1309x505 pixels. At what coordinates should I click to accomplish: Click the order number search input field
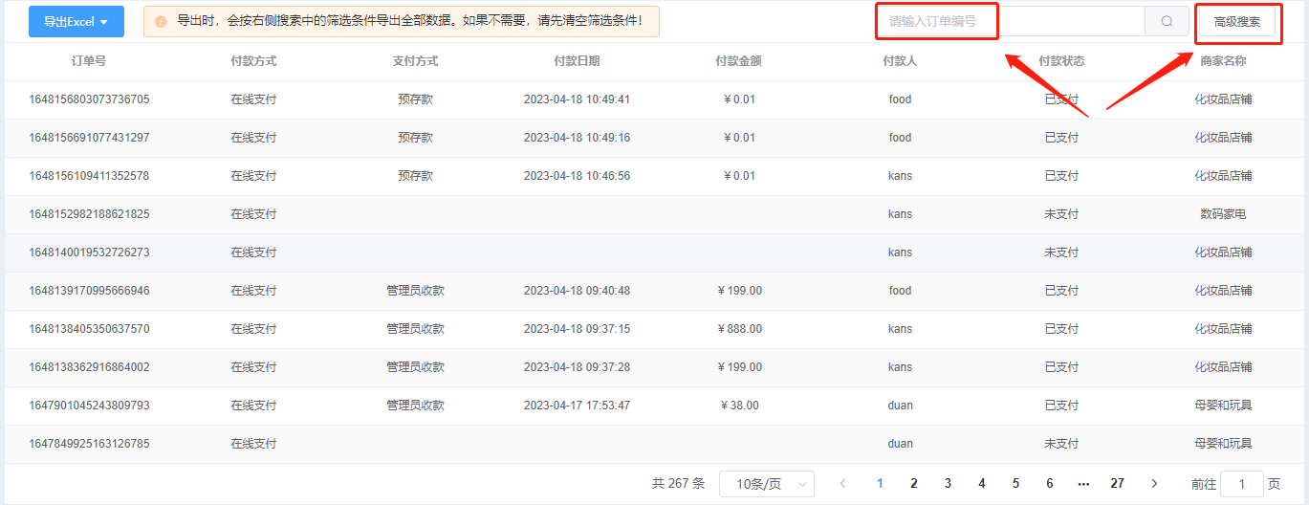pos(1011,21)
